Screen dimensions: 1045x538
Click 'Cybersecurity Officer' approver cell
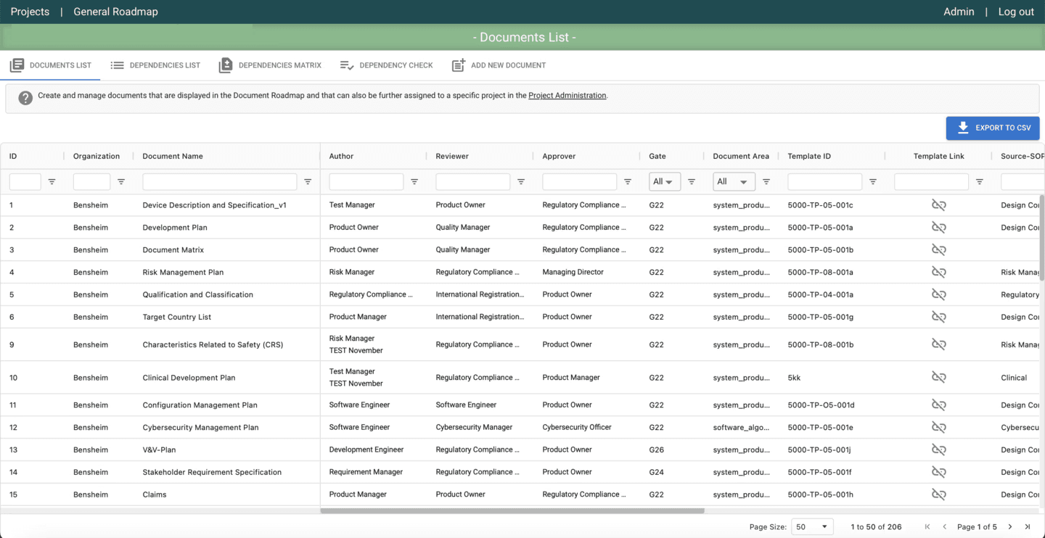[x=577, y=428]
